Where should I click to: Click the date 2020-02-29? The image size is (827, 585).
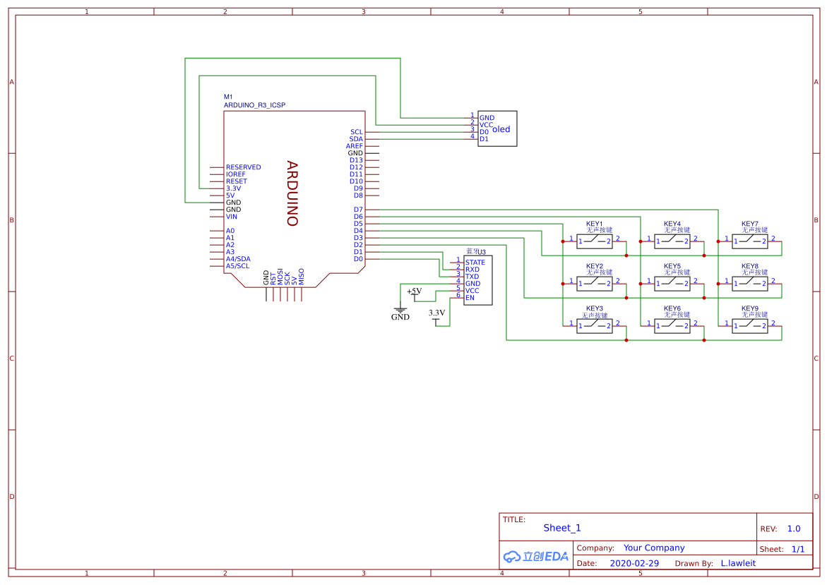pos(634,563)
